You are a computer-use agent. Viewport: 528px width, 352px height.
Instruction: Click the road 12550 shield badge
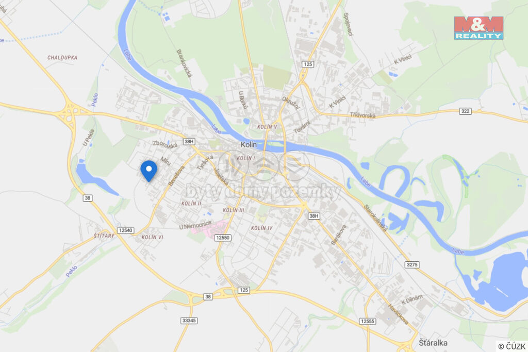tap(223, 238)
